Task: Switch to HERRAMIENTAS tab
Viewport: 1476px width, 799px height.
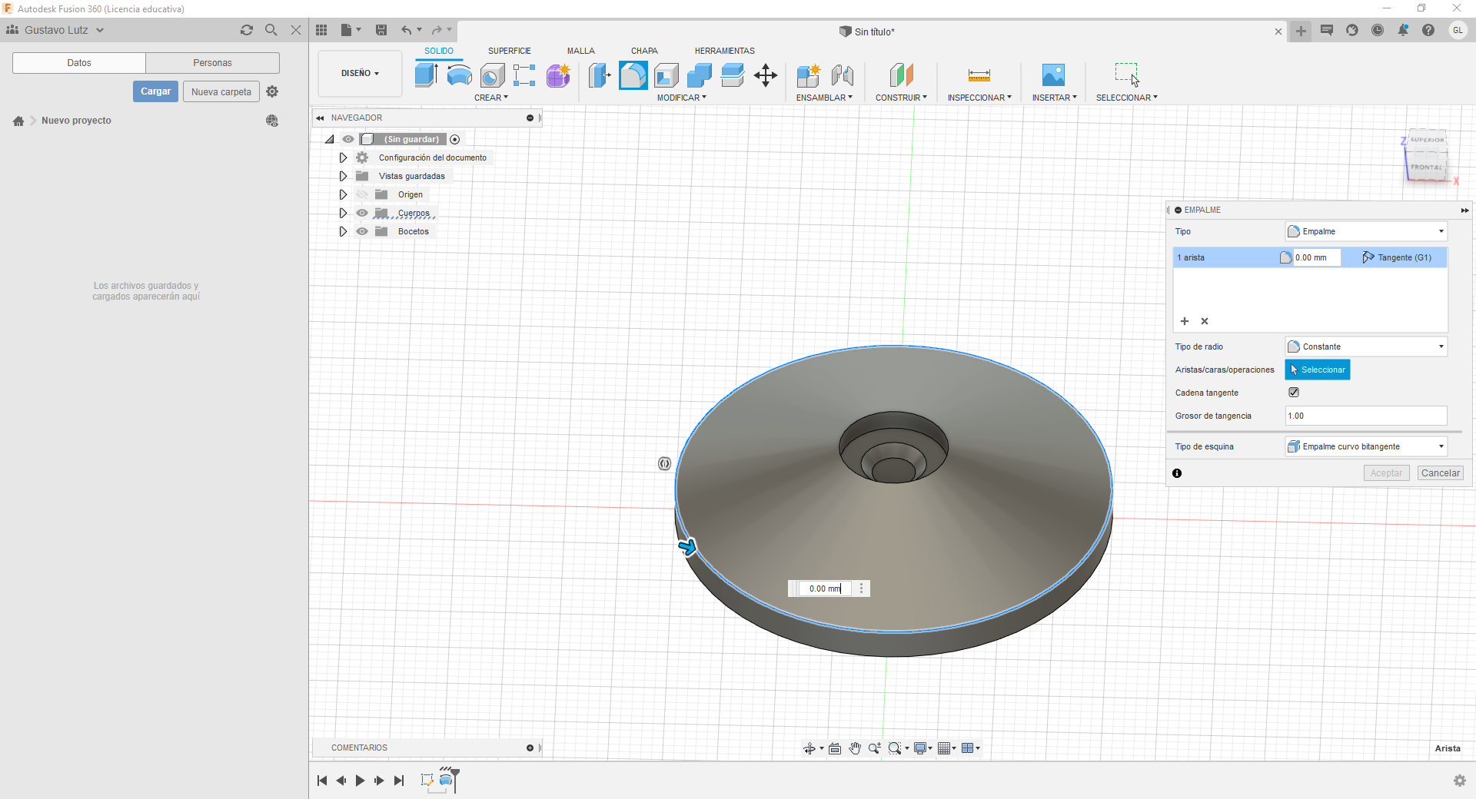Action: coord(724,51)
